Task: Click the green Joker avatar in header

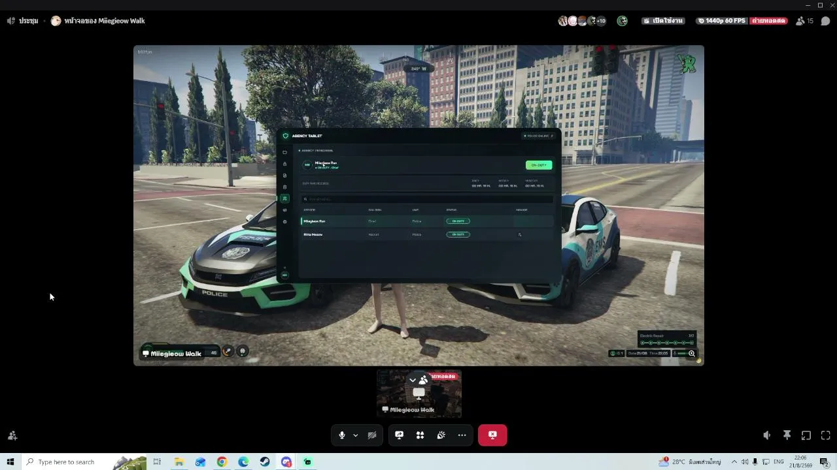Action: pos(622,21)
